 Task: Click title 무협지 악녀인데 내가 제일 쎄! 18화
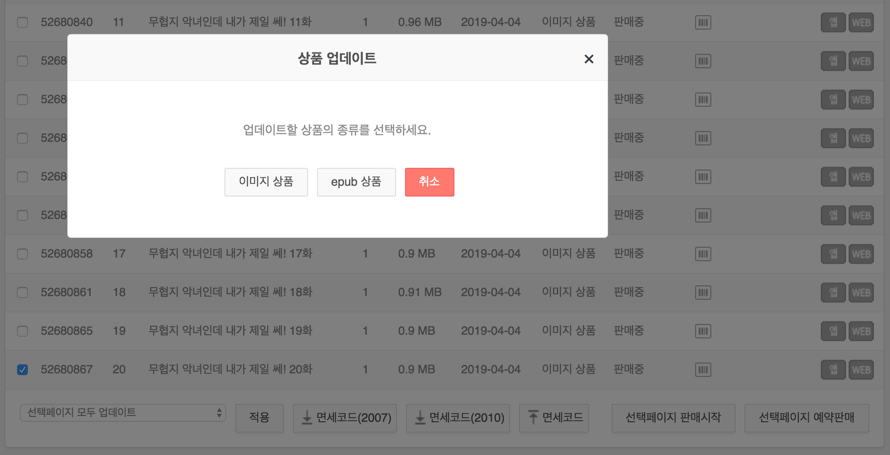pos(230,292)
